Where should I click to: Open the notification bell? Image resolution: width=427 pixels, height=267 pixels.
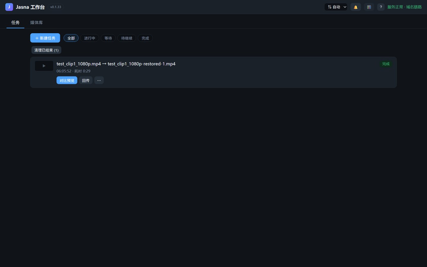[x=356, y=7]
